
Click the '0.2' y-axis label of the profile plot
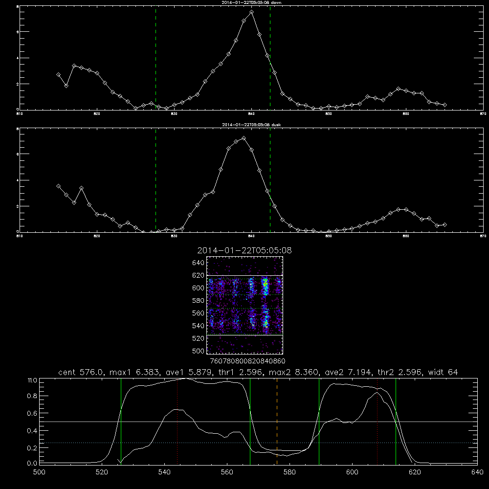[x=32, y=448]
